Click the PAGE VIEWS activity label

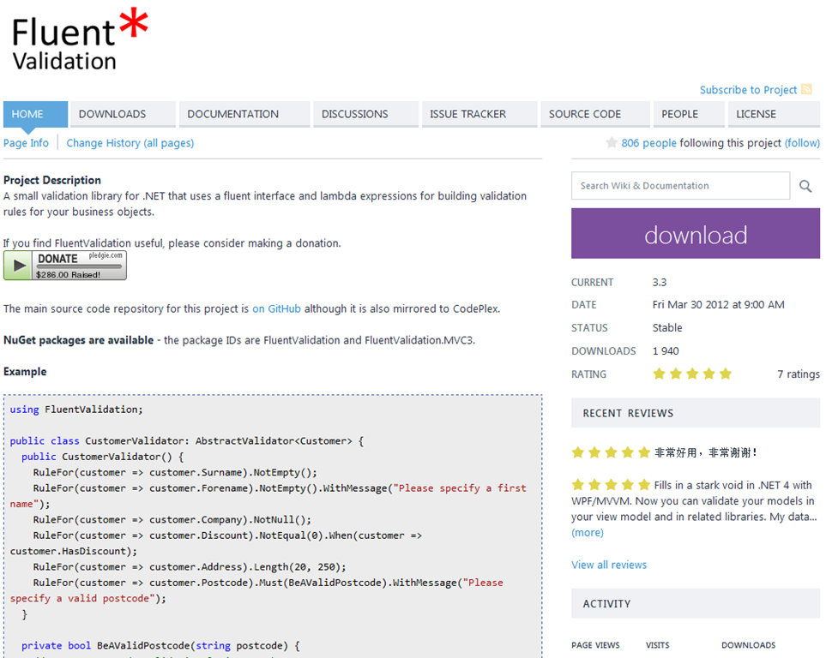[595, 645]
